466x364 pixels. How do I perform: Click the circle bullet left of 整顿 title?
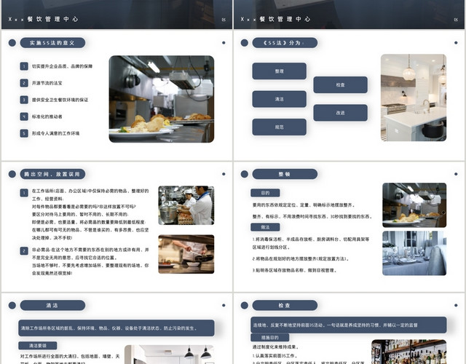245,174
